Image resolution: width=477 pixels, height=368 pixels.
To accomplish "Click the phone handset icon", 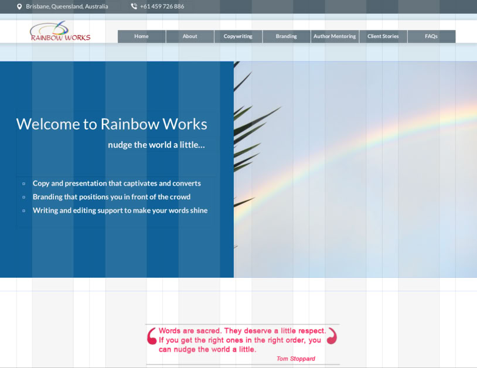I will 134,6.
